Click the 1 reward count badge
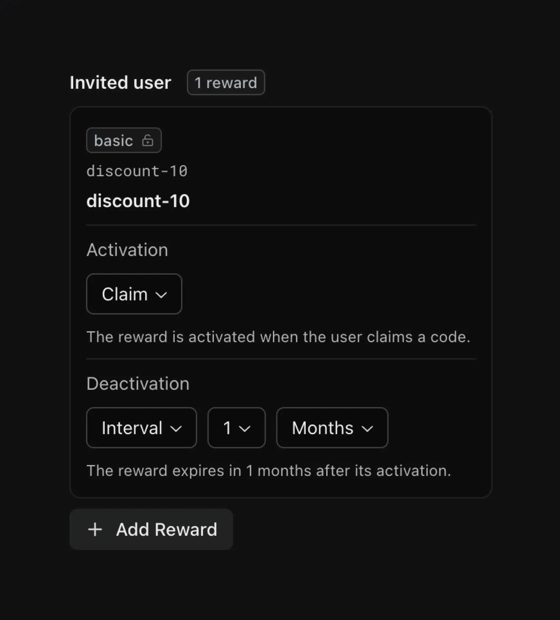Viewport: 560px width, 620px height. (226, 82)
